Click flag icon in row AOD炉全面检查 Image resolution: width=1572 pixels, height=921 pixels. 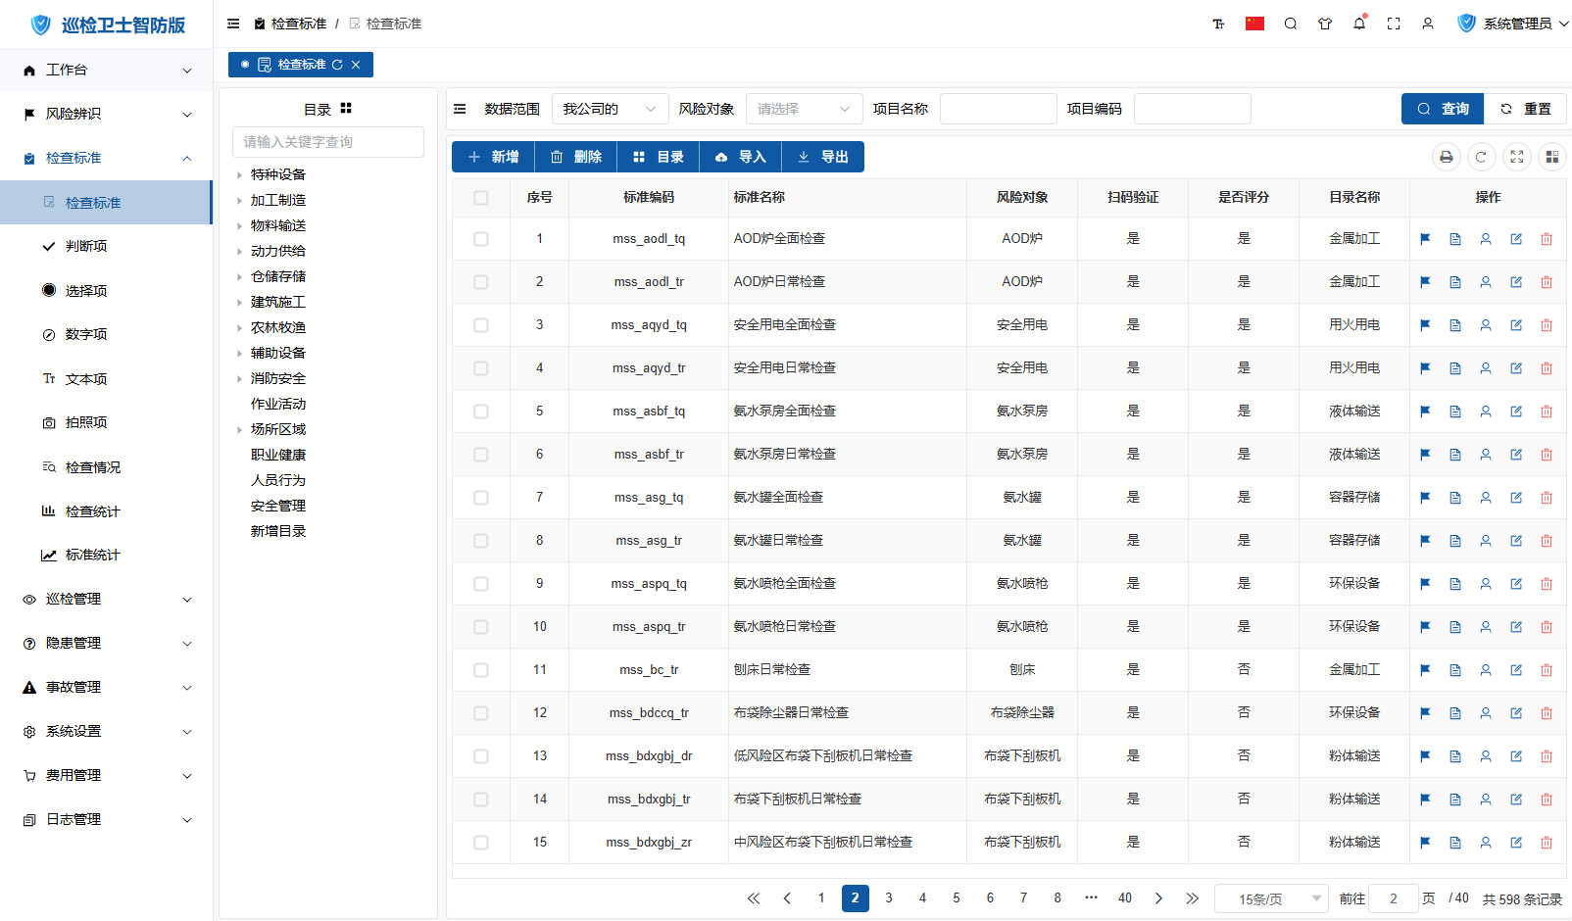1425,239
